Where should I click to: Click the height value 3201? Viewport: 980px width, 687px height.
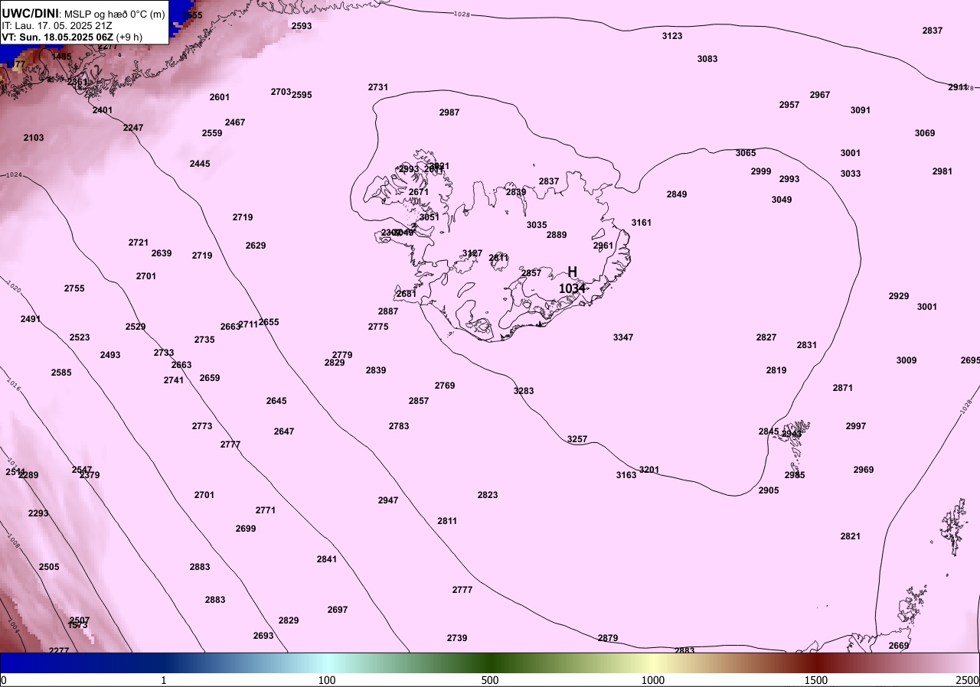649,470
